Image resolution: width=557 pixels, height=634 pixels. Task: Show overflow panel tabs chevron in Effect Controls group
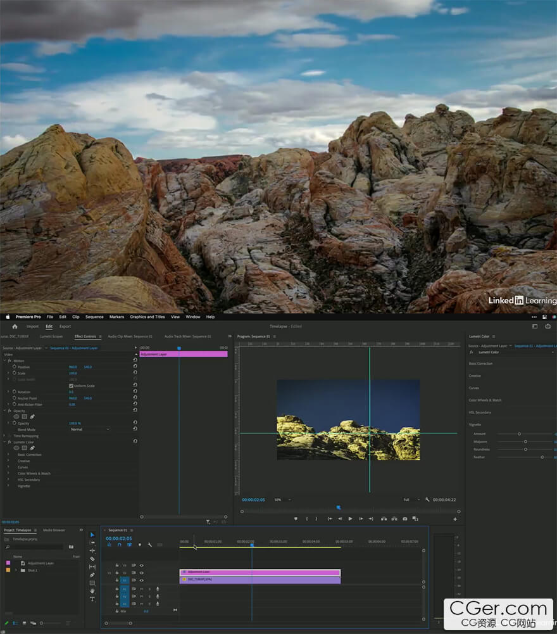point(230,336)
